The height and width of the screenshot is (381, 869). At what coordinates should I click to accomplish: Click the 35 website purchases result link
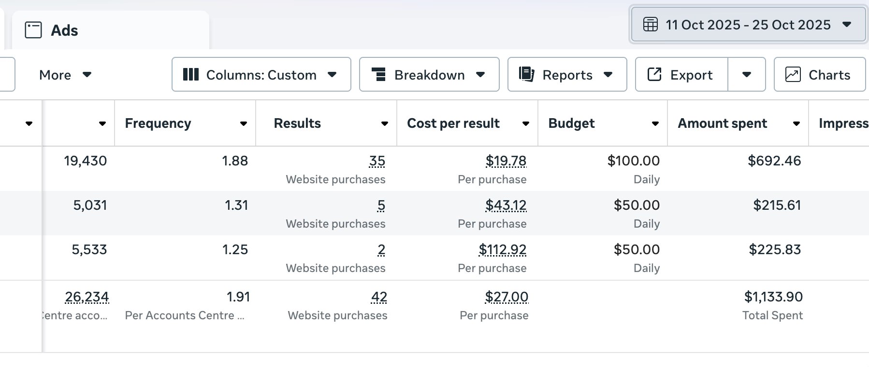coord(377,161)
